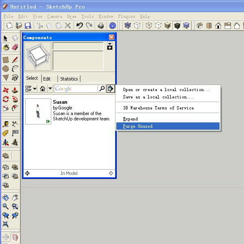Select the triangular Polygon tool
Screen dimensions: 244x244
pyautogui.click(x=6, y=78)
